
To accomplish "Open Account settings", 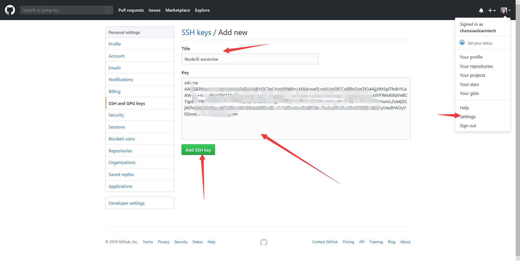I will tap(140, 56).
